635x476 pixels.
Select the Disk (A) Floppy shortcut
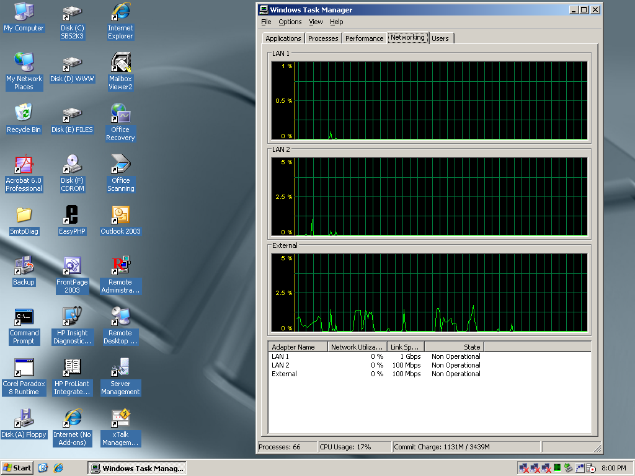coord(24,424)
